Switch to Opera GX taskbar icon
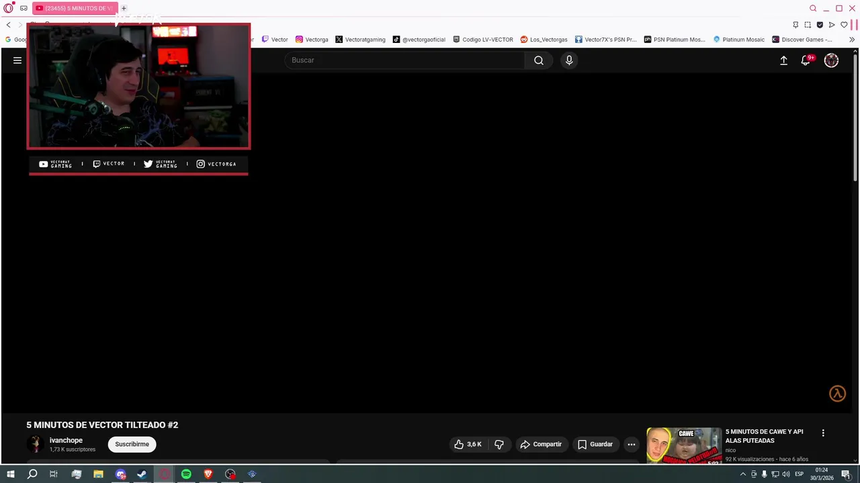 click(x=165, y=474)
